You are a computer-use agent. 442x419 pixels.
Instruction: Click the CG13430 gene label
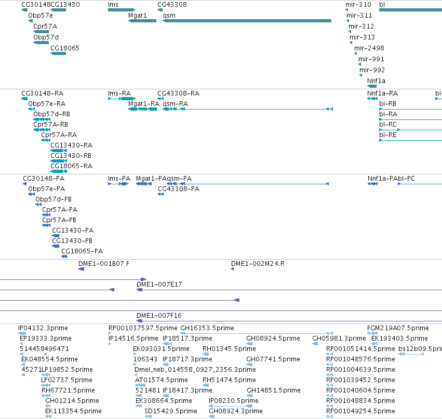tap(65, 5)
